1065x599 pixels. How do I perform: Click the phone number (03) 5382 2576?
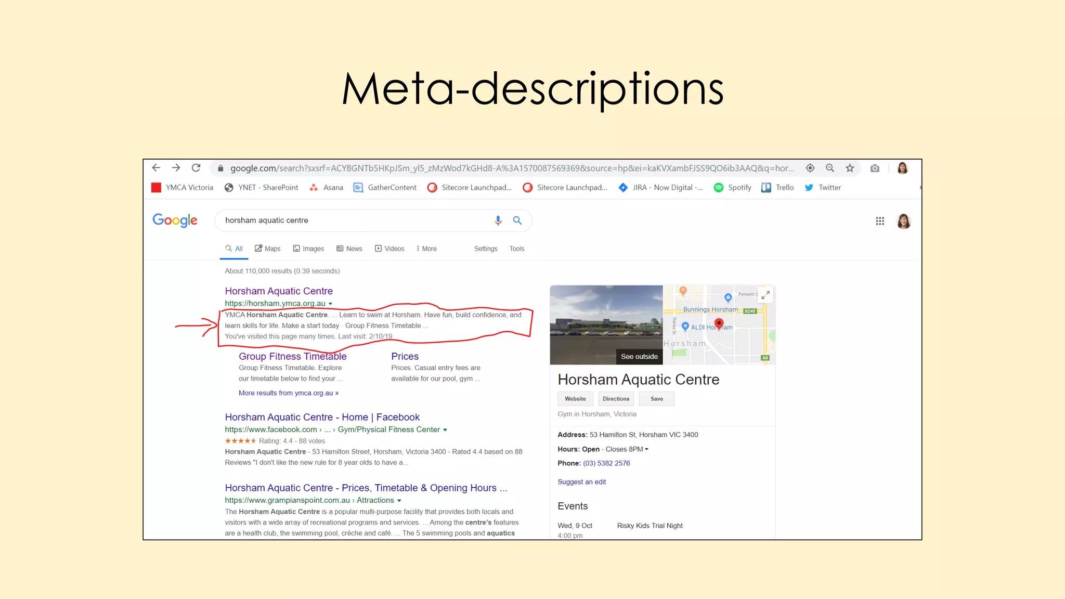pos(606,463)
